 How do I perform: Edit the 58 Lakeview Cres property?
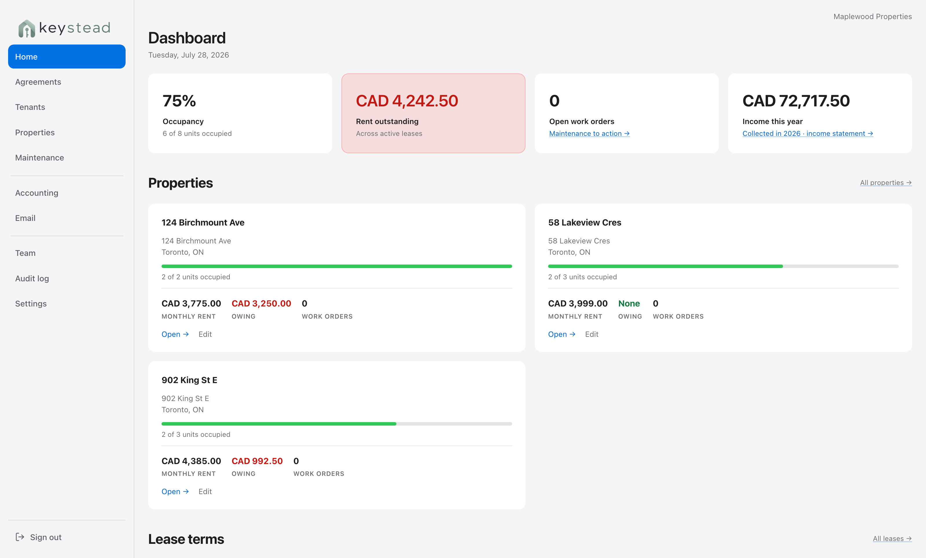591,334
